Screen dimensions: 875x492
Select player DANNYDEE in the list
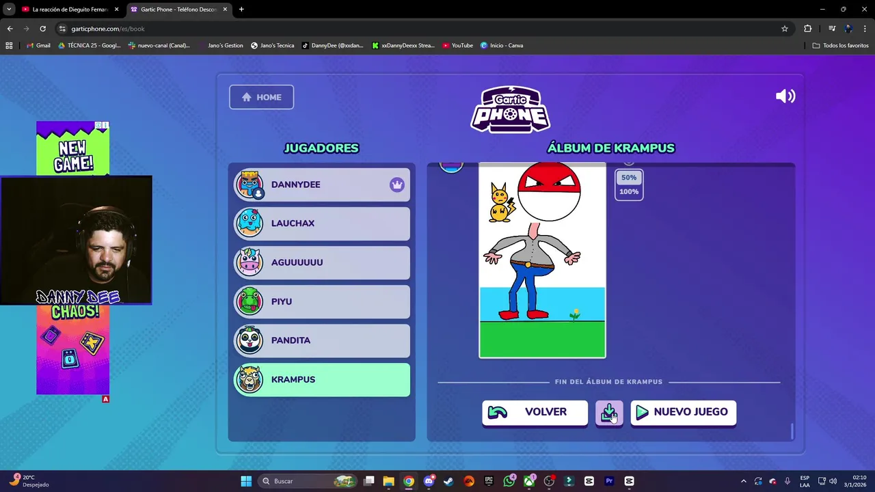(322, 184)
